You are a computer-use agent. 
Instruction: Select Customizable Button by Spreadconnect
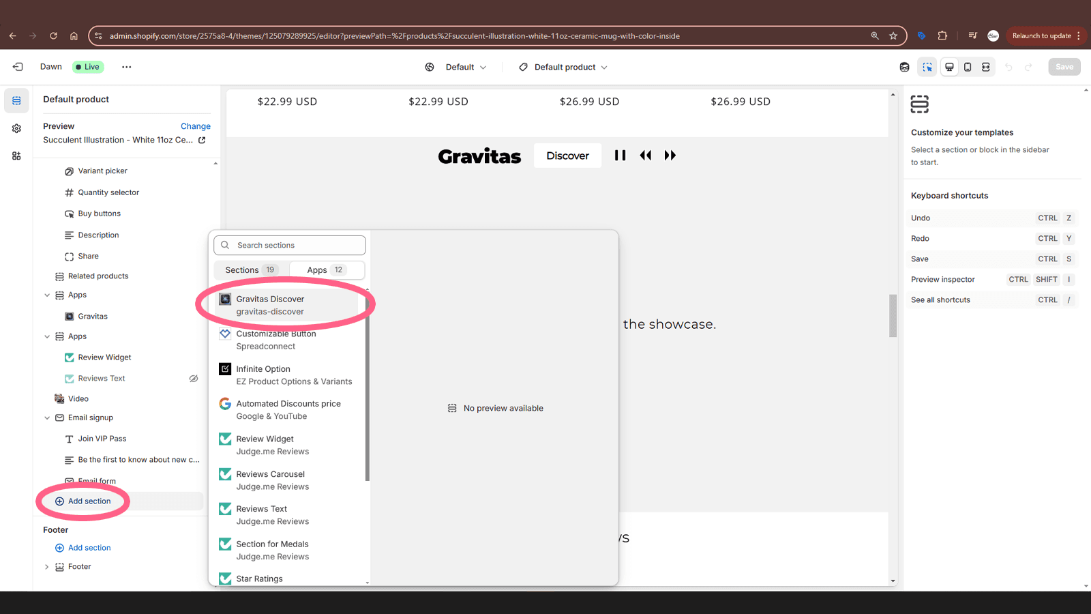pos(286,340)
